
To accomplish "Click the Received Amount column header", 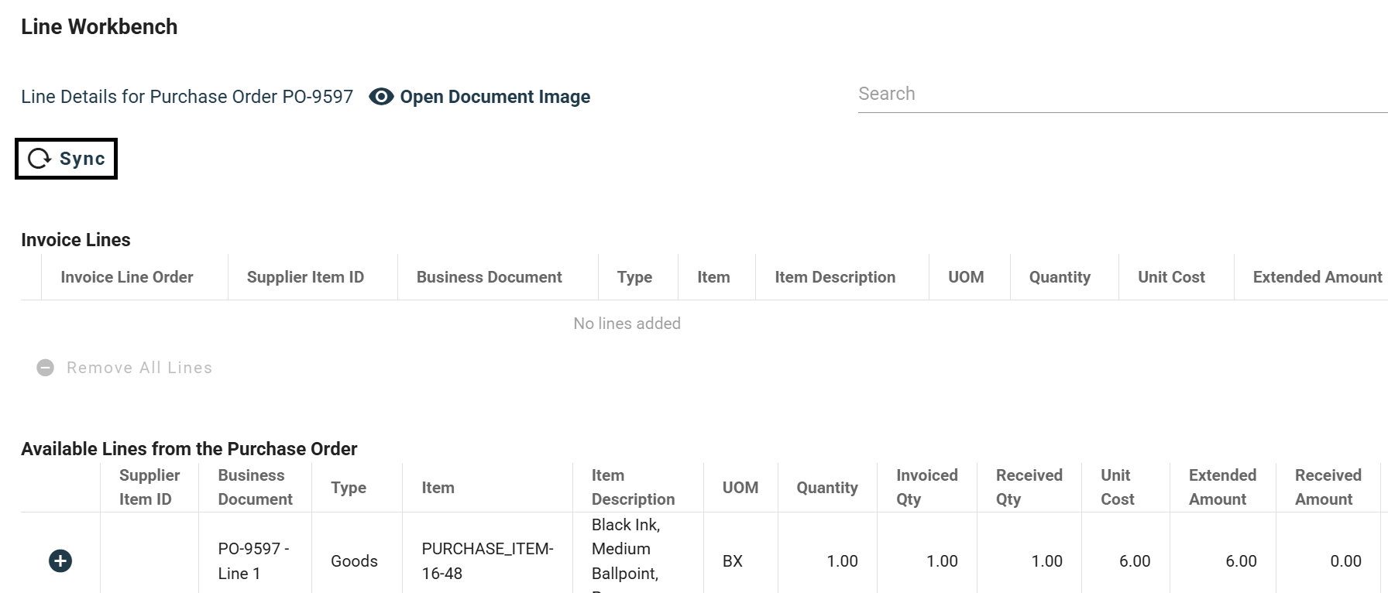I will [x=1328, y=487].
